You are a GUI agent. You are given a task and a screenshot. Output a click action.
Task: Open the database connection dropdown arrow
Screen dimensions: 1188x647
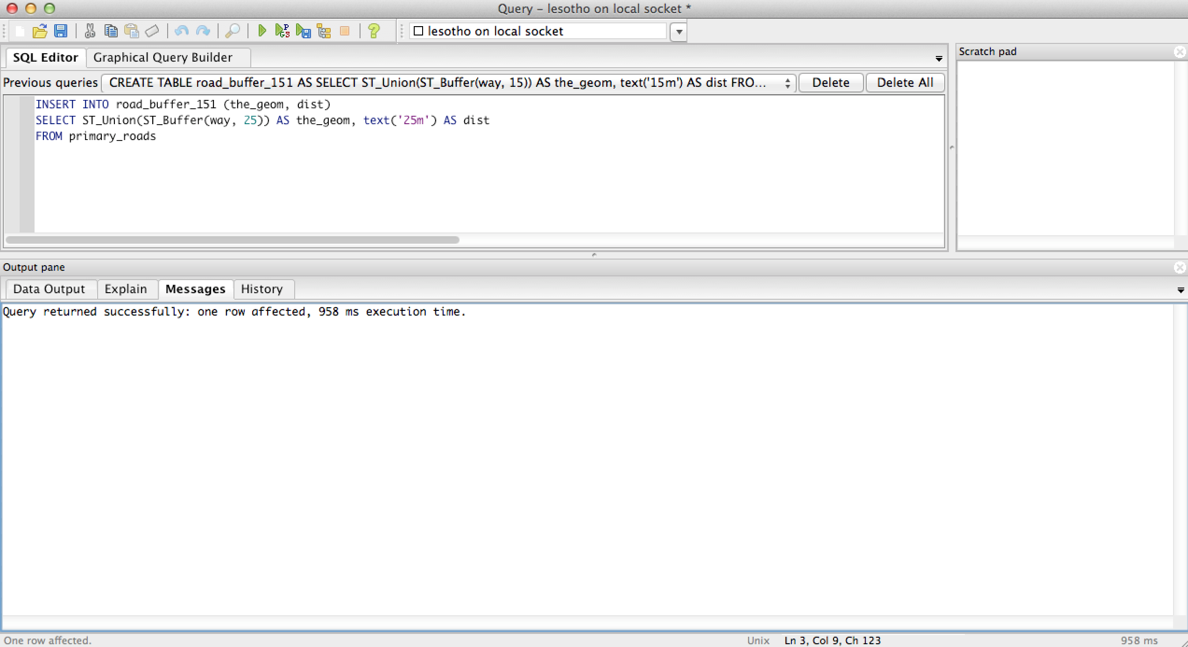coord(679,32)
